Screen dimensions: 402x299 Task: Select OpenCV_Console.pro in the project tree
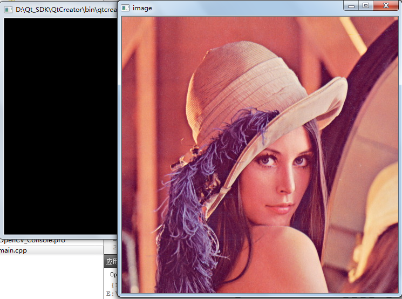click(32, 241)
